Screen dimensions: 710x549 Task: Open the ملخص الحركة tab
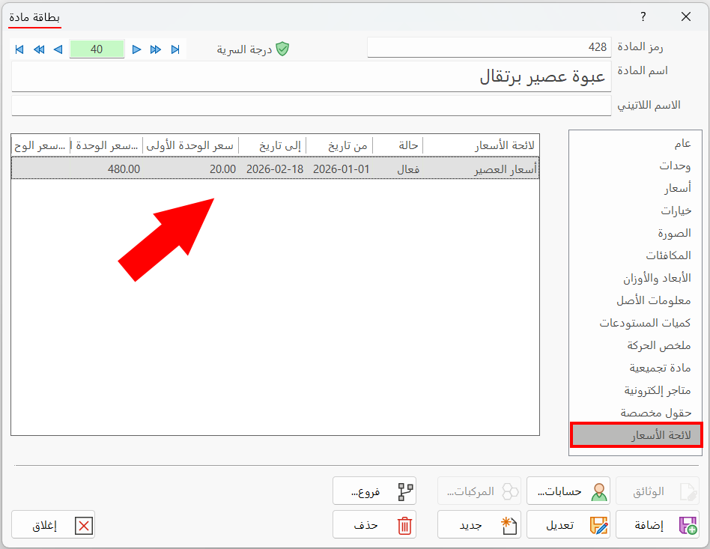pyautogui.click(x=659, y=345)
